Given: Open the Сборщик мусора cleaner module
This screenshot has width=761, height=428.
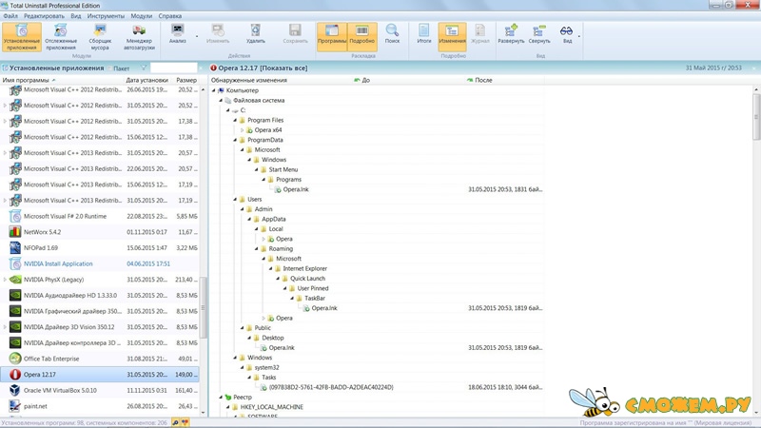Looking at the screenshot, I should [x=100, y=37].
